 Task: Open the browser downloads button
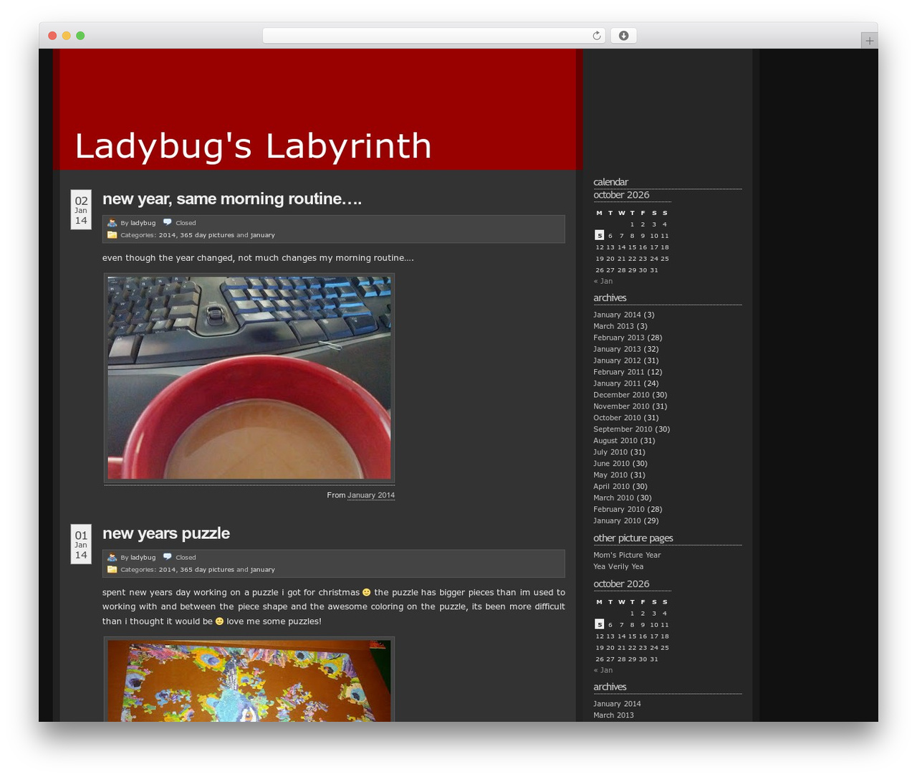[x=623, y=36]
